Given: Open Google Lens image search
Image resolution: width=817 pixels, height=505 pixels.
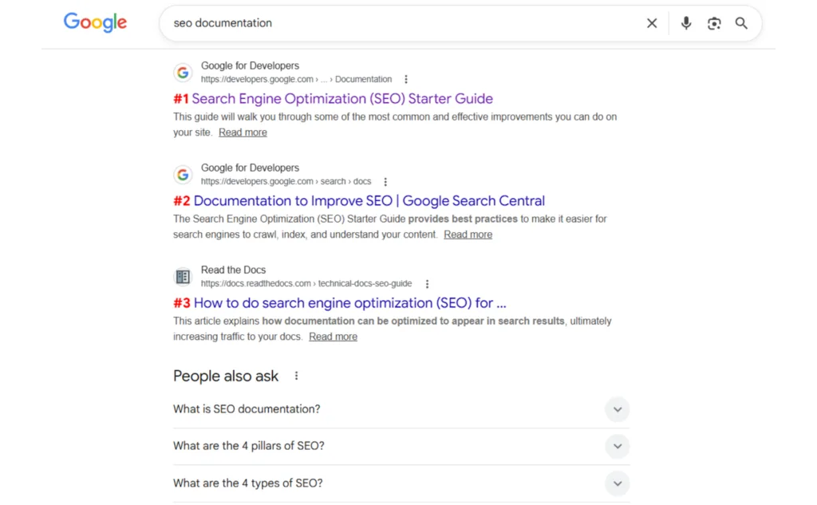Looking at the screenshot, I should pyautogui.click(x=714, y=24).
